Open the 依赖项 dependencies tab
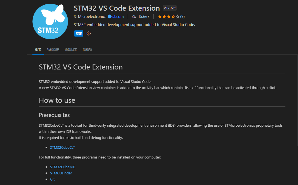Viewport: 298px width, 185px height. pyautogui.click(x=87, y=49)
